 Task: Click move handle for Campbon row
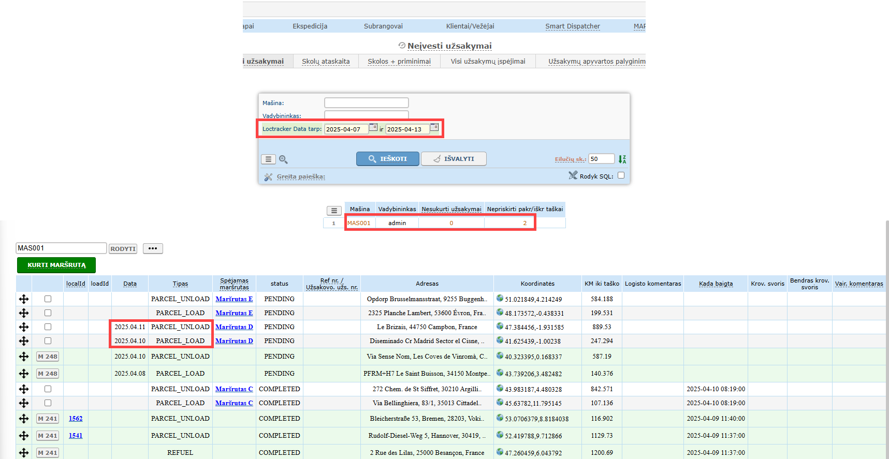(24, 327)
